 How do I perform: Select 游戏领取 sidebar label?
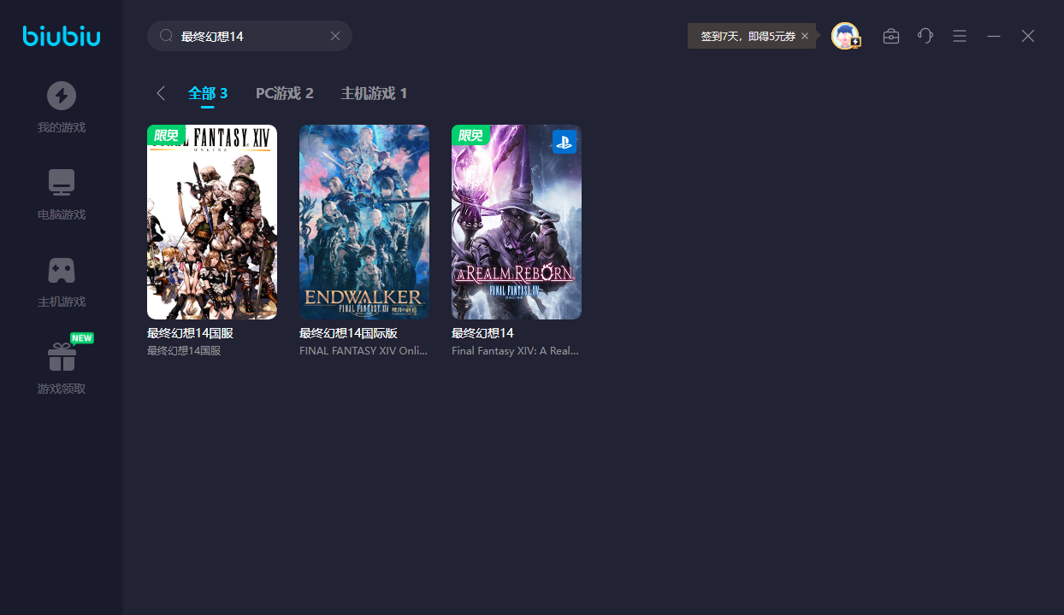[62, 389]
